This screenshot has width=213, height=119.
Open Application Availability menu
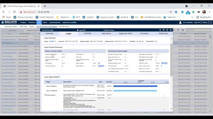tap(70, 22)
